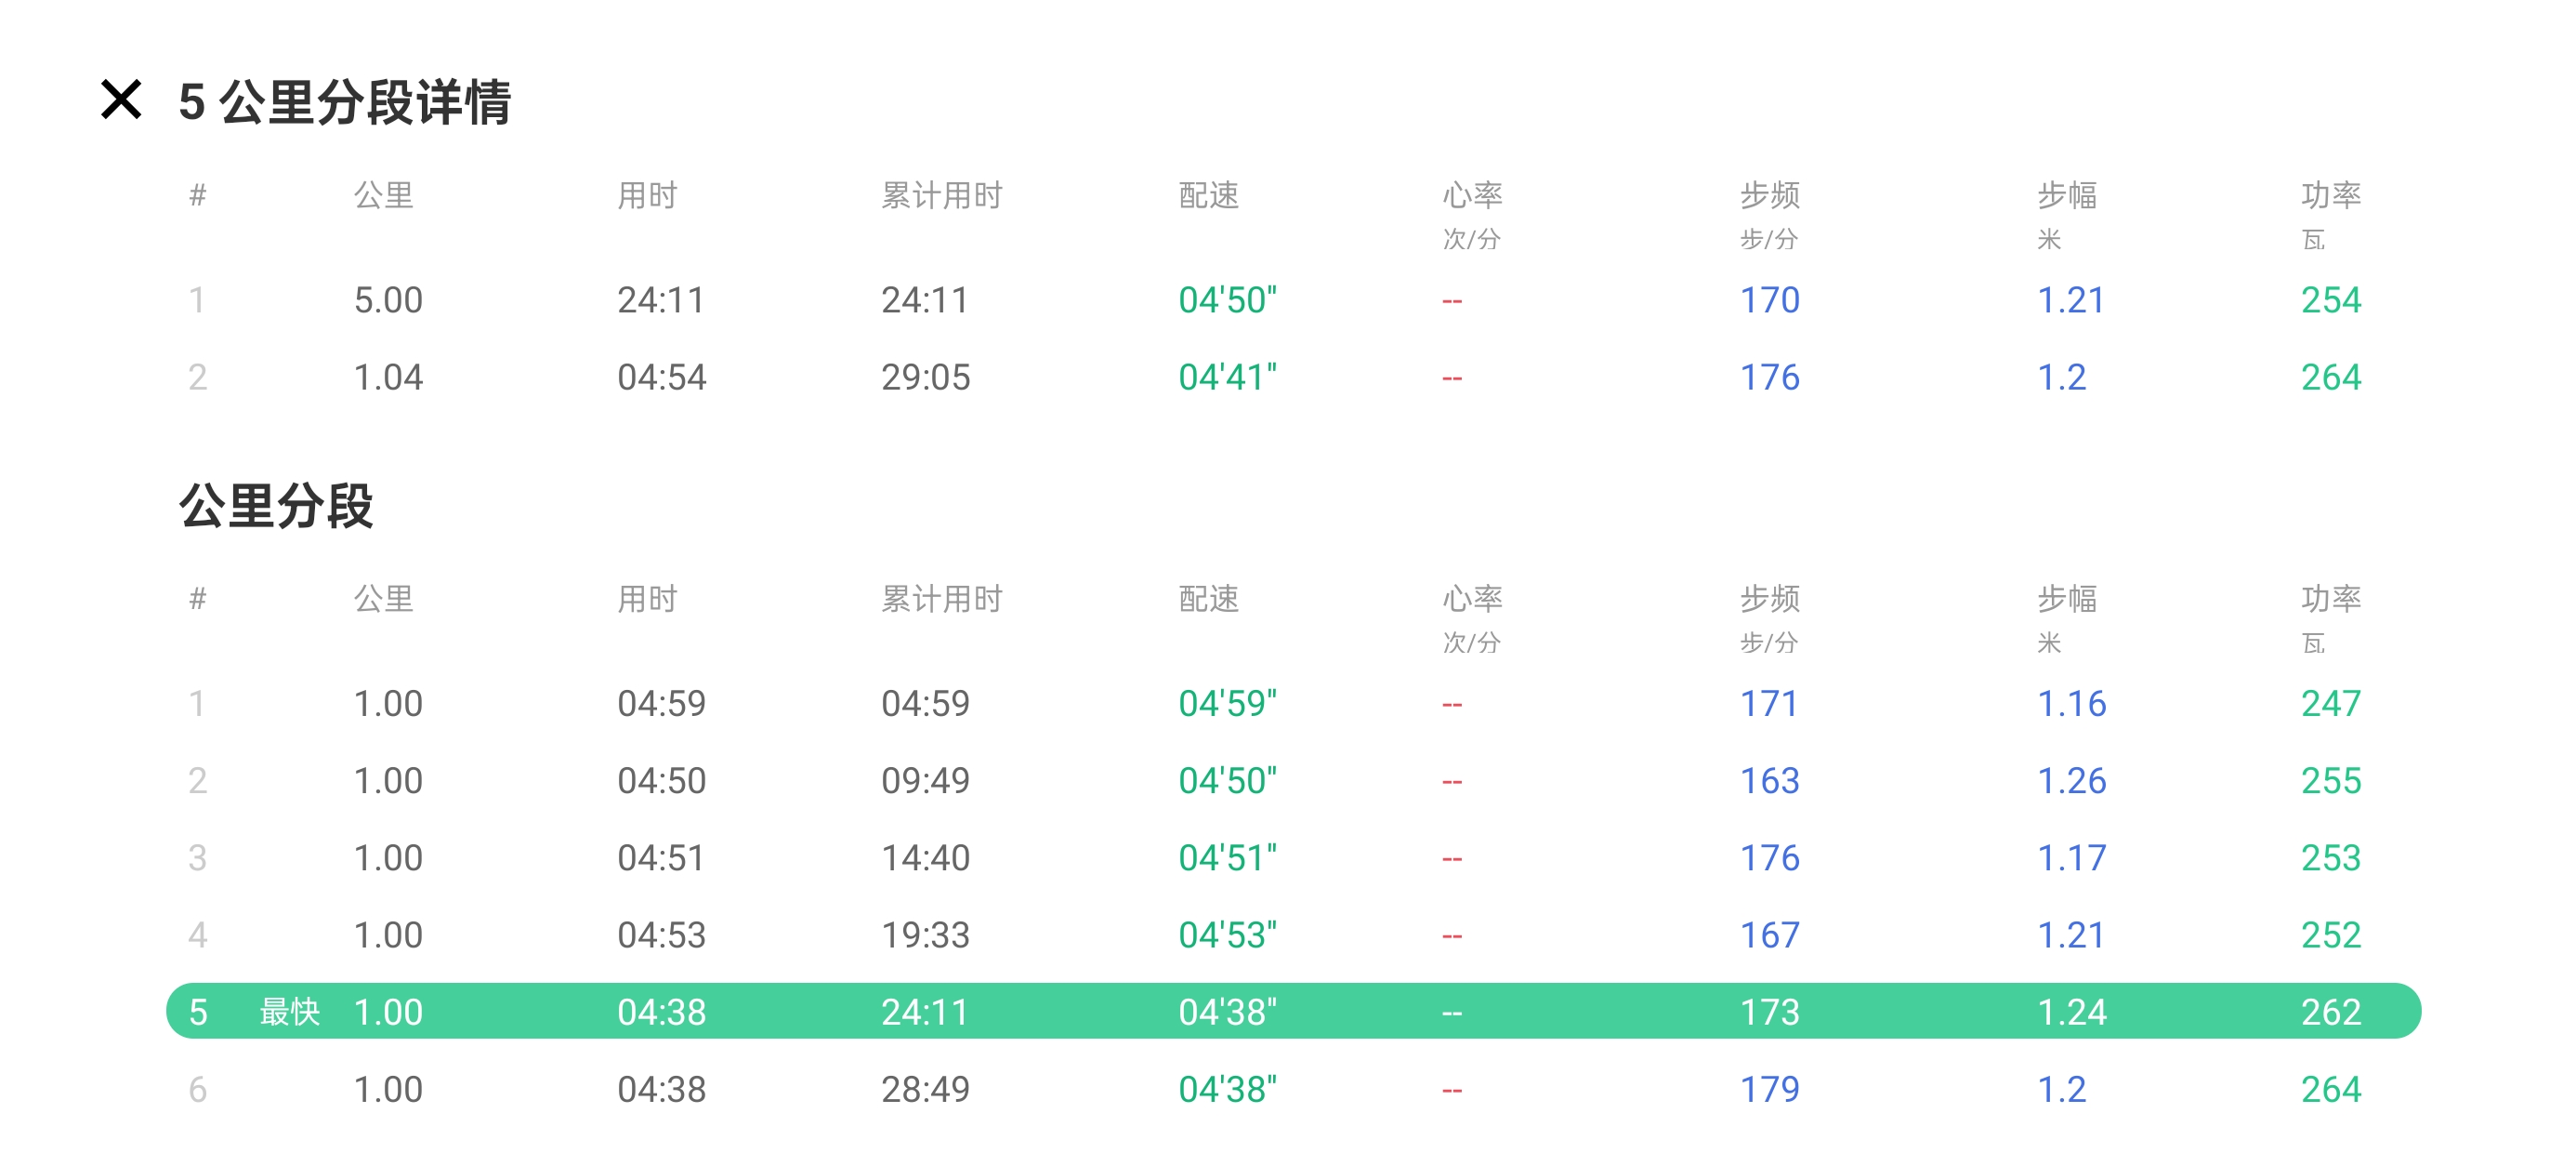2576x1153 pixels.
Task: Click cumulative time 28:49 in kilometer 6
Action: pyautogui.click(x=925, y=1089)
